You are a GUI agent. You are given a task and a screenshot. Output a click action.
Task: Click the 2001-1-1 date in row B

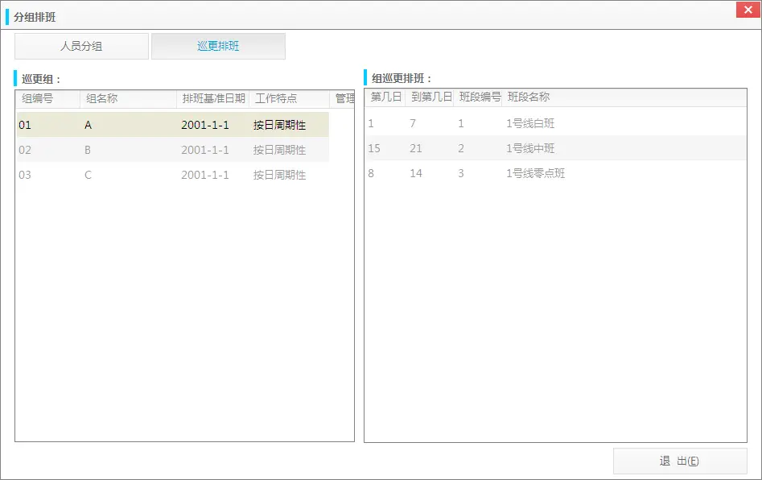pos(205,150)
